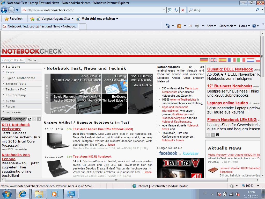
Task: Open the Impressum sidebar link
Action: pos(13,112)
